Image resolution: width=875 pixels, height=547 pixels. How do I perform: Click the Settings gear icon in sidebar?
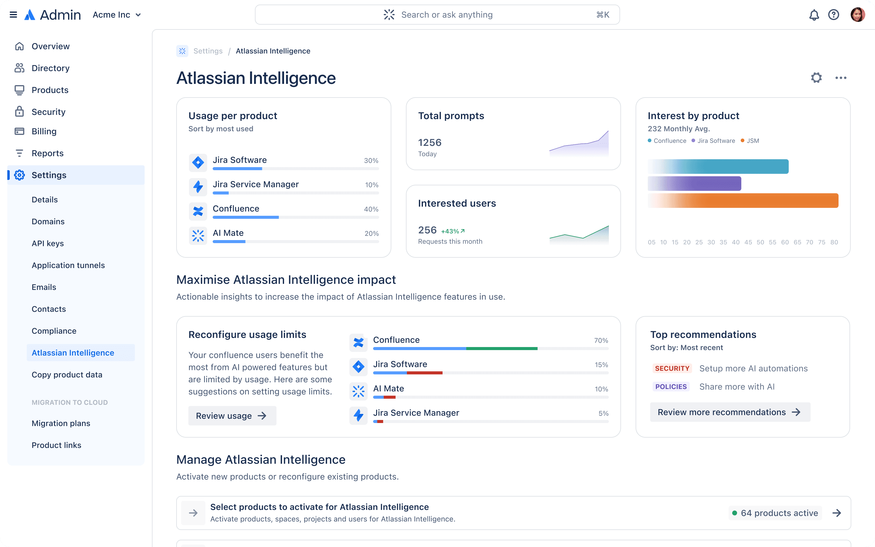pyautogui.click(x=19, y=175)
